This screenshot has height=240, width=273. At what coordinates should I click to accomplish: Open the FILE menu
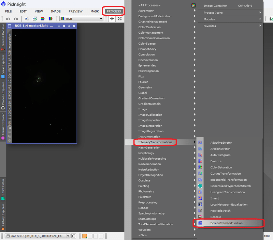8,11
